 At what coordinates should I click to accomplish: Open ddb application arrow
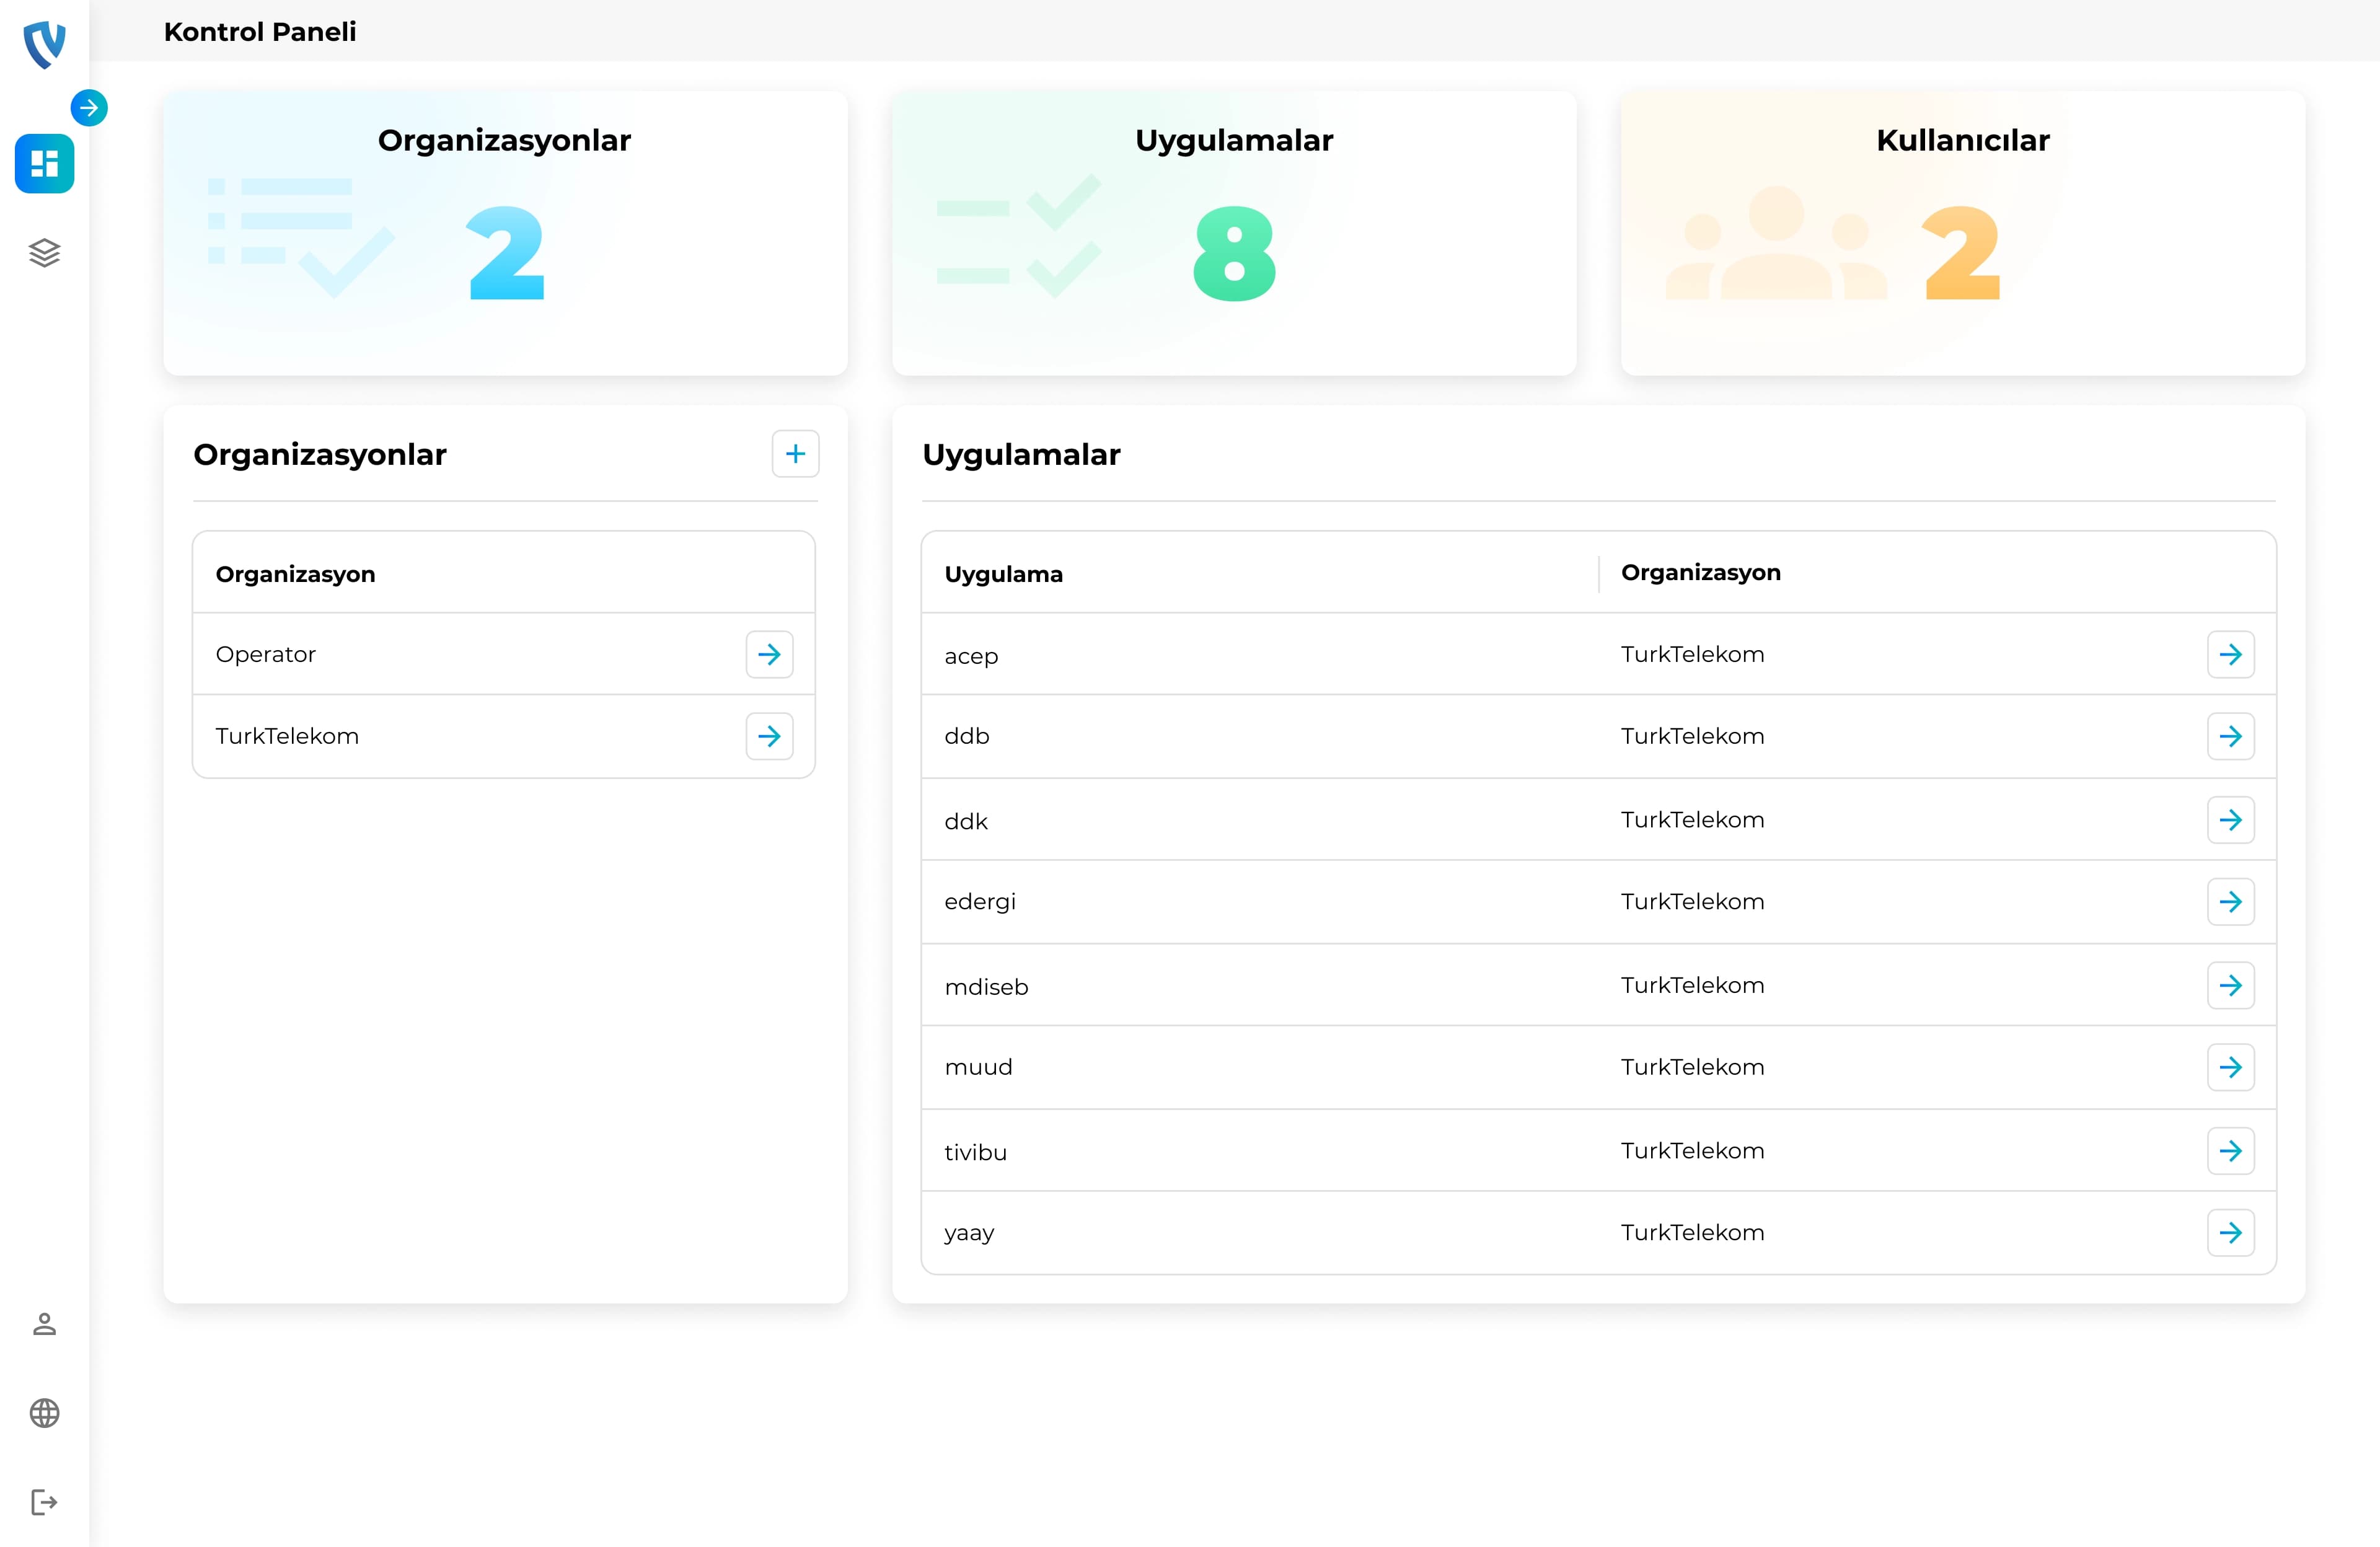2230,736
